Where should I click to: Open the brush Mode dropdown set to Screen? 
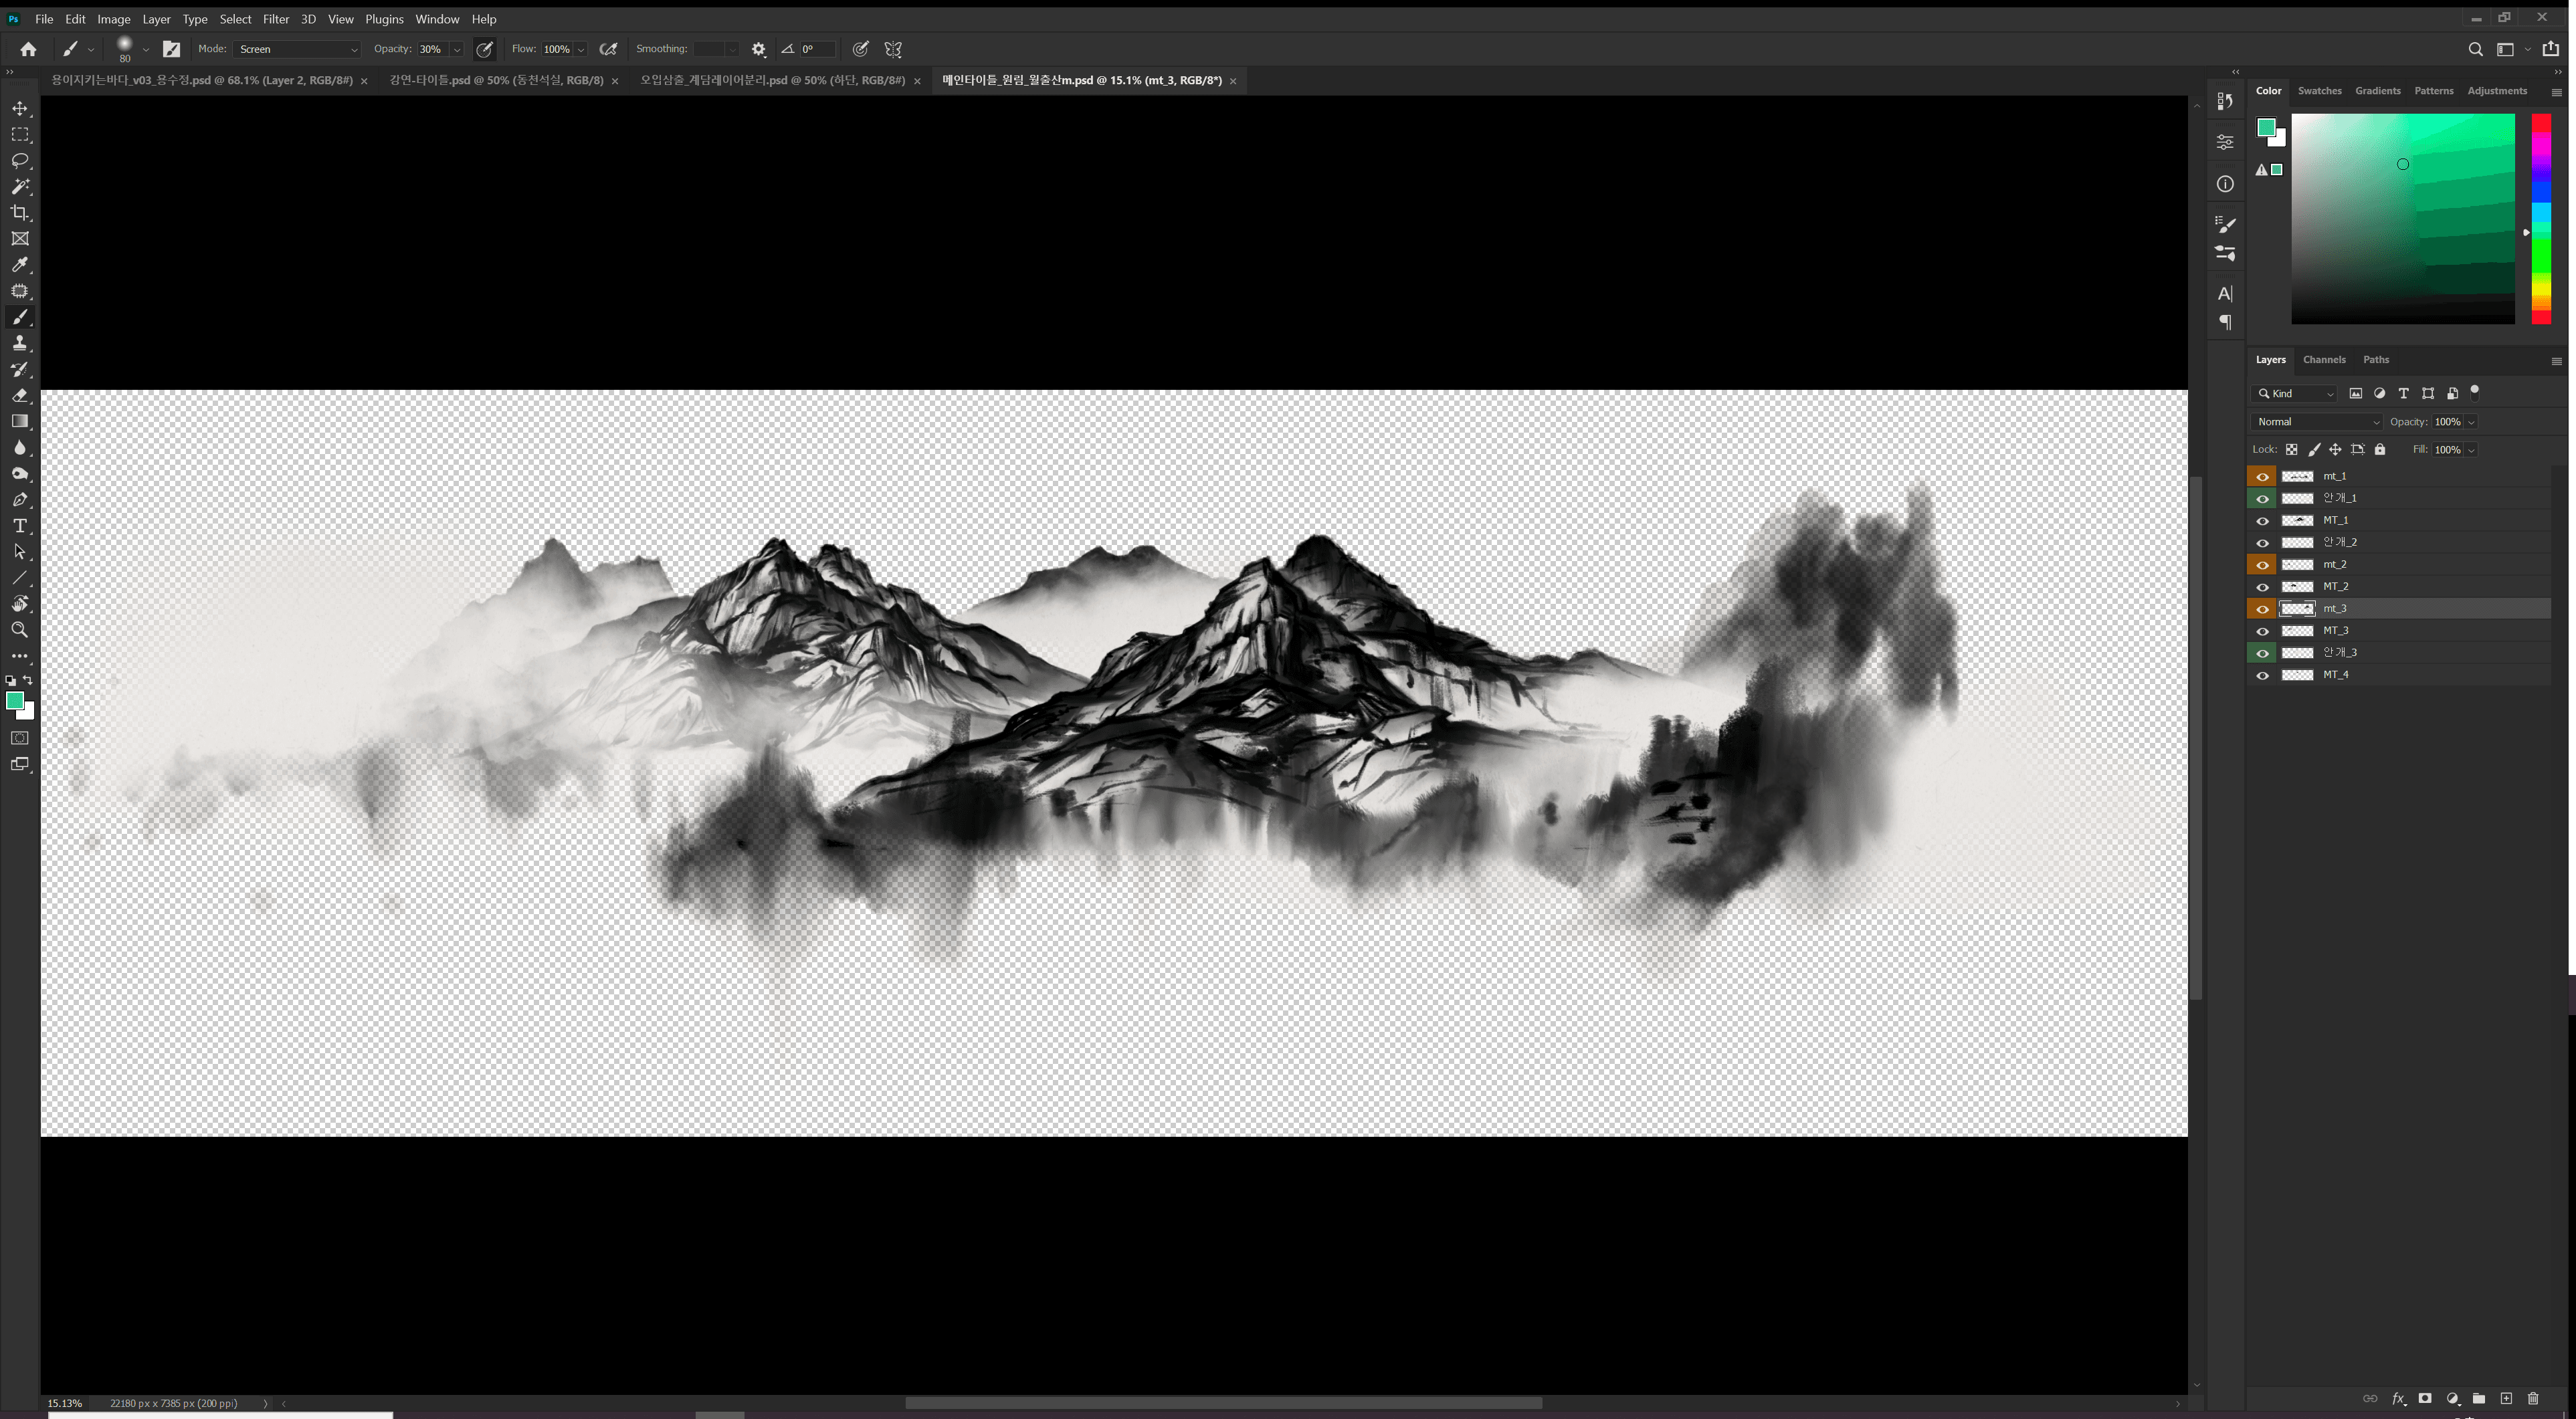297,49
